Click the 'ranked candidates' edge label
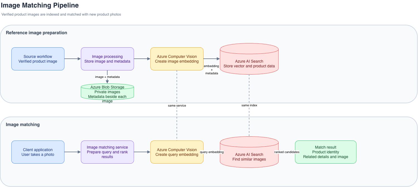The height and width of the screenshot is (187, 418). 287,152
